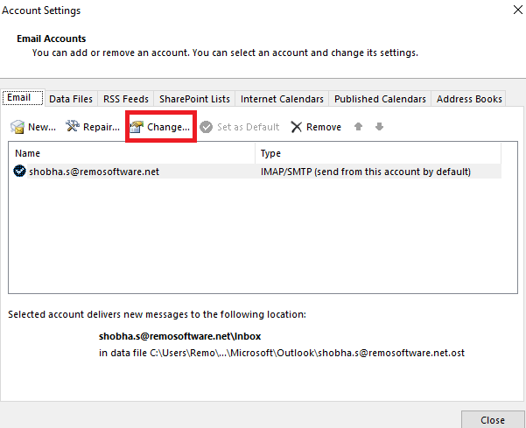The height and width of the screenshot is (428, 526).
Task: Select the shobha.s@remosoftware.net account row
Action: point(257,172)
